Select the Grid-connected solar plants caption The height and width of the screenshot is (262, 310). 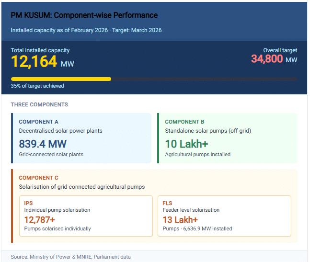(51, 154)
